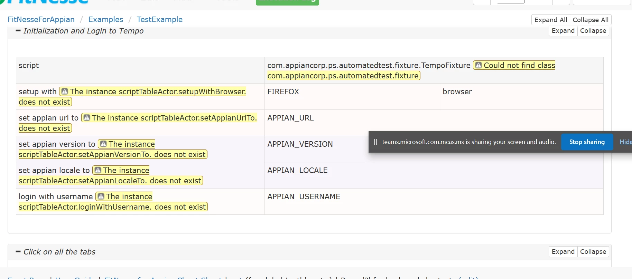Click pause icon in screen sharing bar

click(375, 142)
